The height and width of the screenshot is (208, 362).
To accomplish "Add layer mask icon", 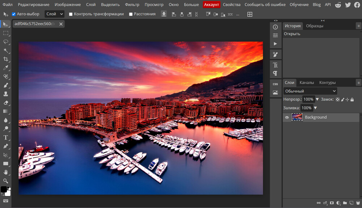I will click(332, 203).
